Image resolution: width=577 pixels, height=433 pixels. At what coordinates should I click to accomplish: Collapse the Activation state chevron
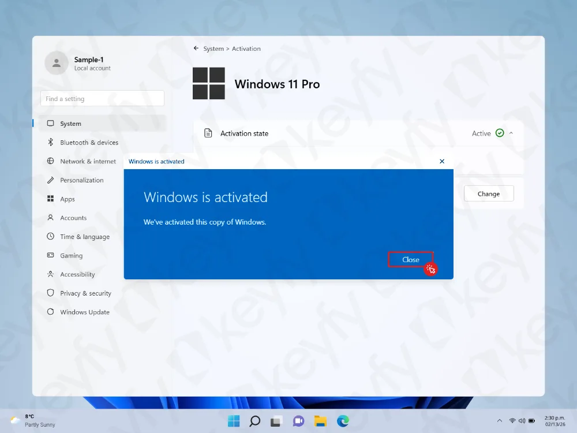click(511, 133)
